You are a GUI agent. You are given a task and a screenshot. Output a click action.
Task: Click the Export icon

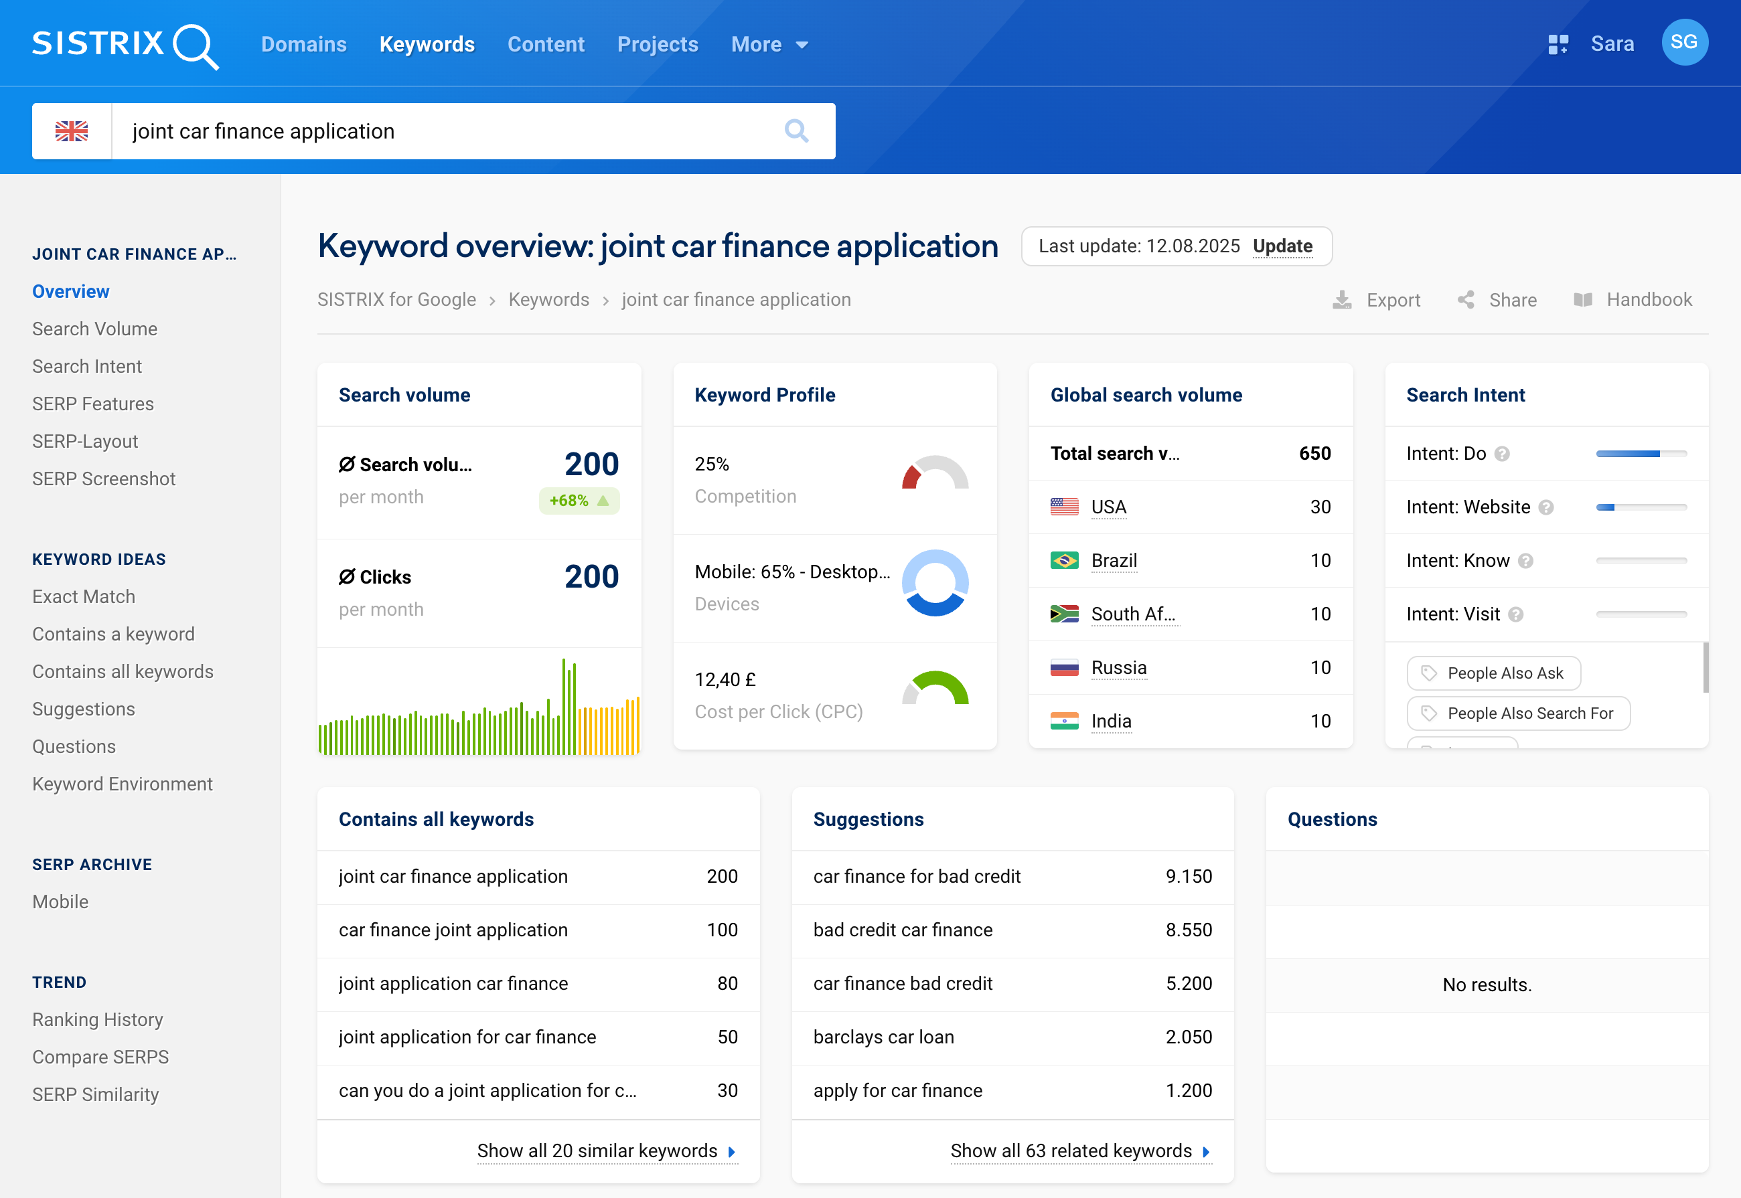coord(1342,300)
